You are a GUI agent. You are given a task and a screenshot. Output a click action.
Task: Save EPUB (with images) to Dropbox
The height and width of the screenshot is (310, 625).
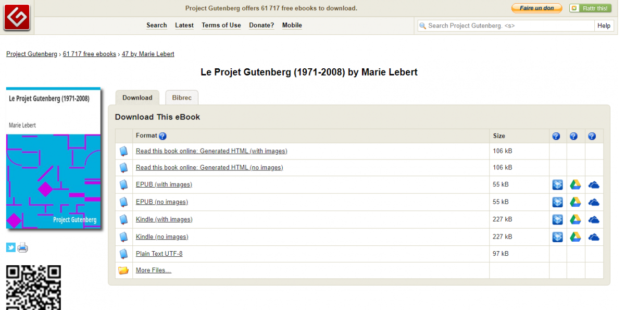pos(557,184)
